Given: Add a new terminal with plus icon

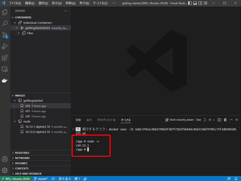Looking at the screenshot, I should pyautogui.click(x=210, y=120).
